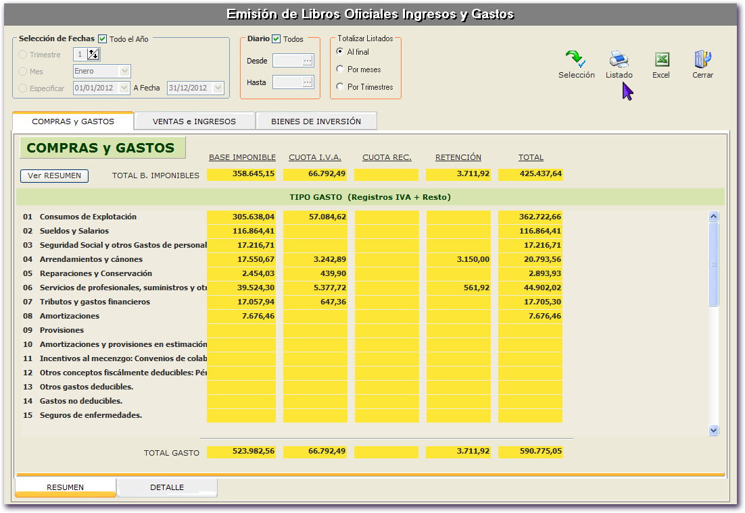Select the Al final radio option
The image size is (745, 513).
340,51
